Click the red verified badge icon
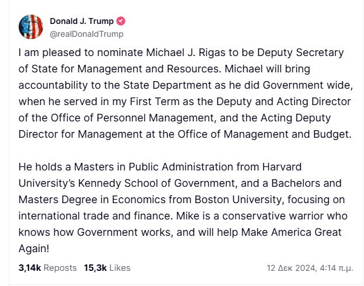 pyautogui.click(x=121, y=21)
